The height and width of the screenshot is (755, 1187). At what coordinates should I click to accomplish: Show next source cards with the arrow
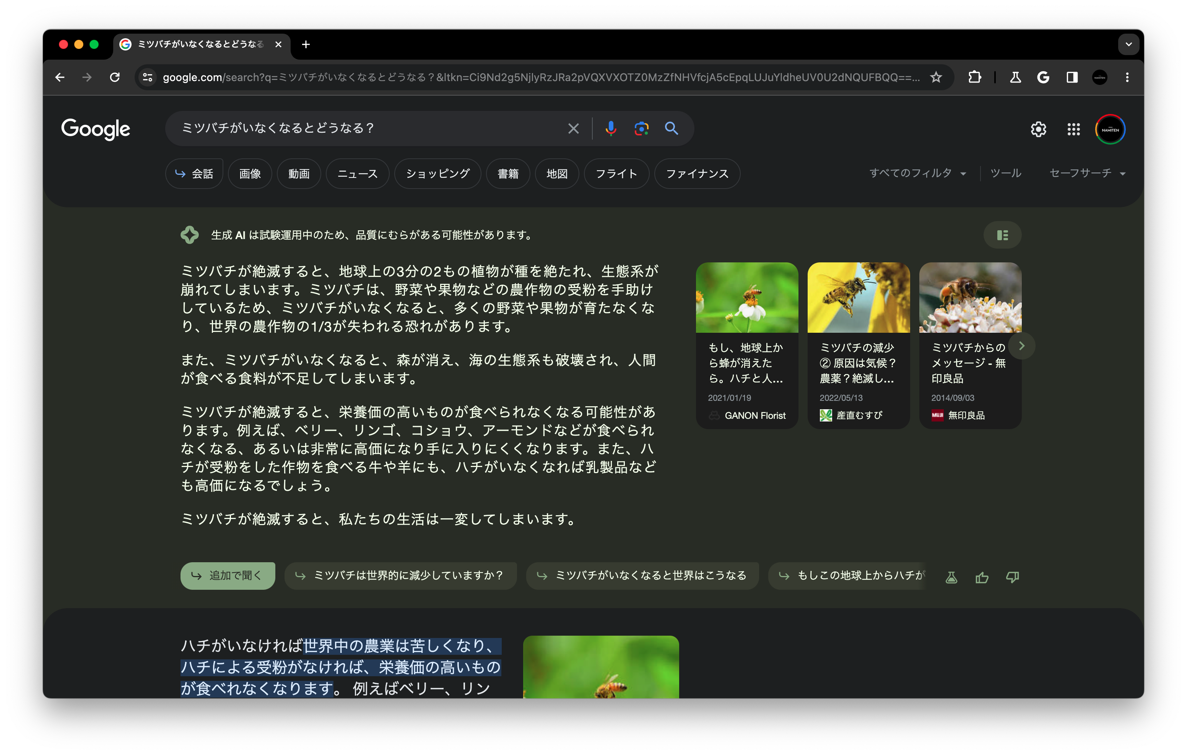pos(1022,346)
